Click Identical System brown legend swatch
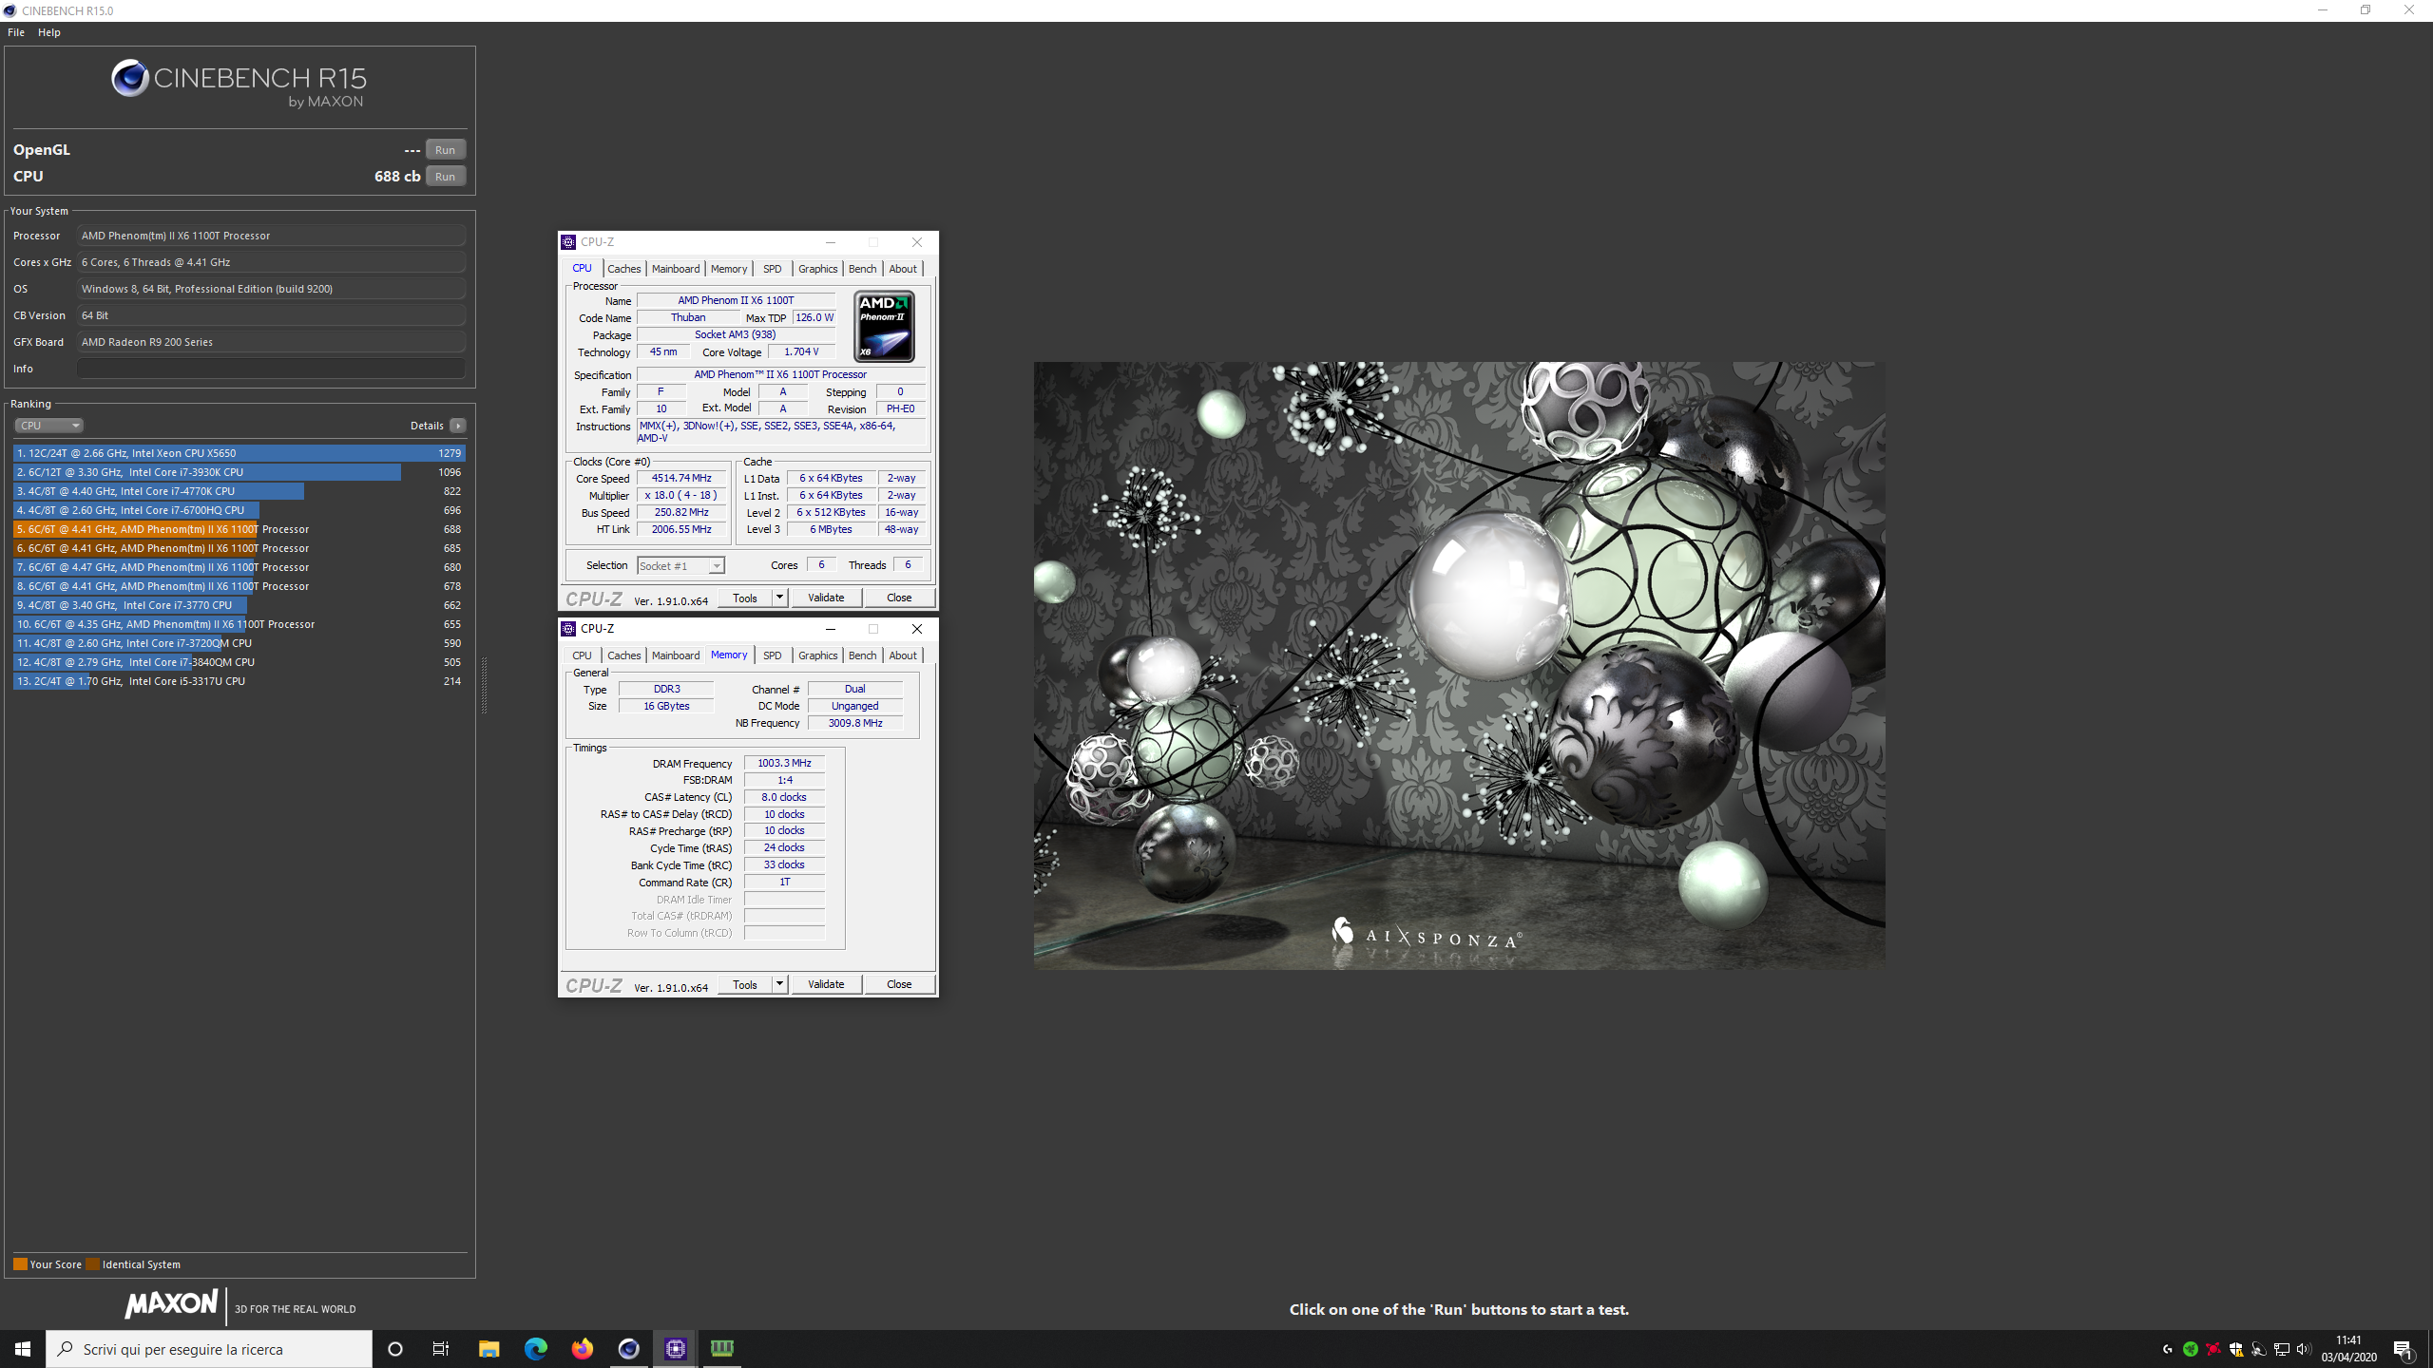 coord(92,1264)
